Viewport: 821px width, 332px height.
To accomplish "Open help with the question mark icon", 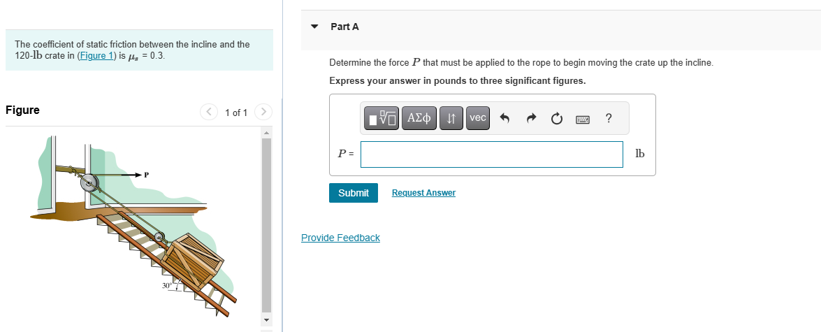I will pos(609,118).
